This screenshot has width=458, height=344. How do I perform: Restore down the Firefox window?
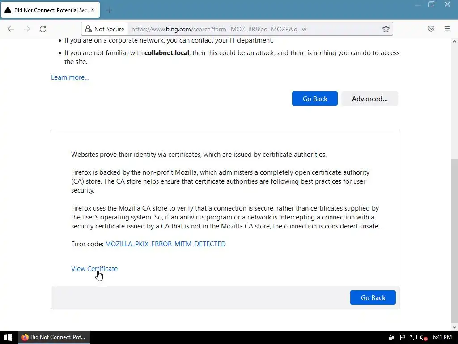coord(432,4)
